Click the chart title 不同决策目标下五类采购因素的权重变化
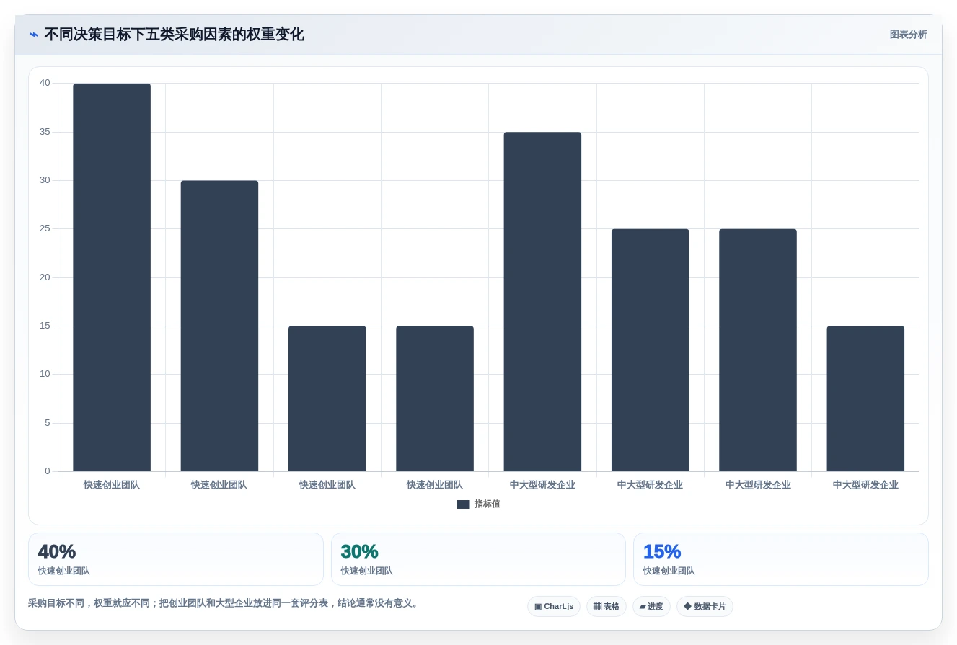The height and width of the screenshot is (645, 957). click(x=175, y=35)
